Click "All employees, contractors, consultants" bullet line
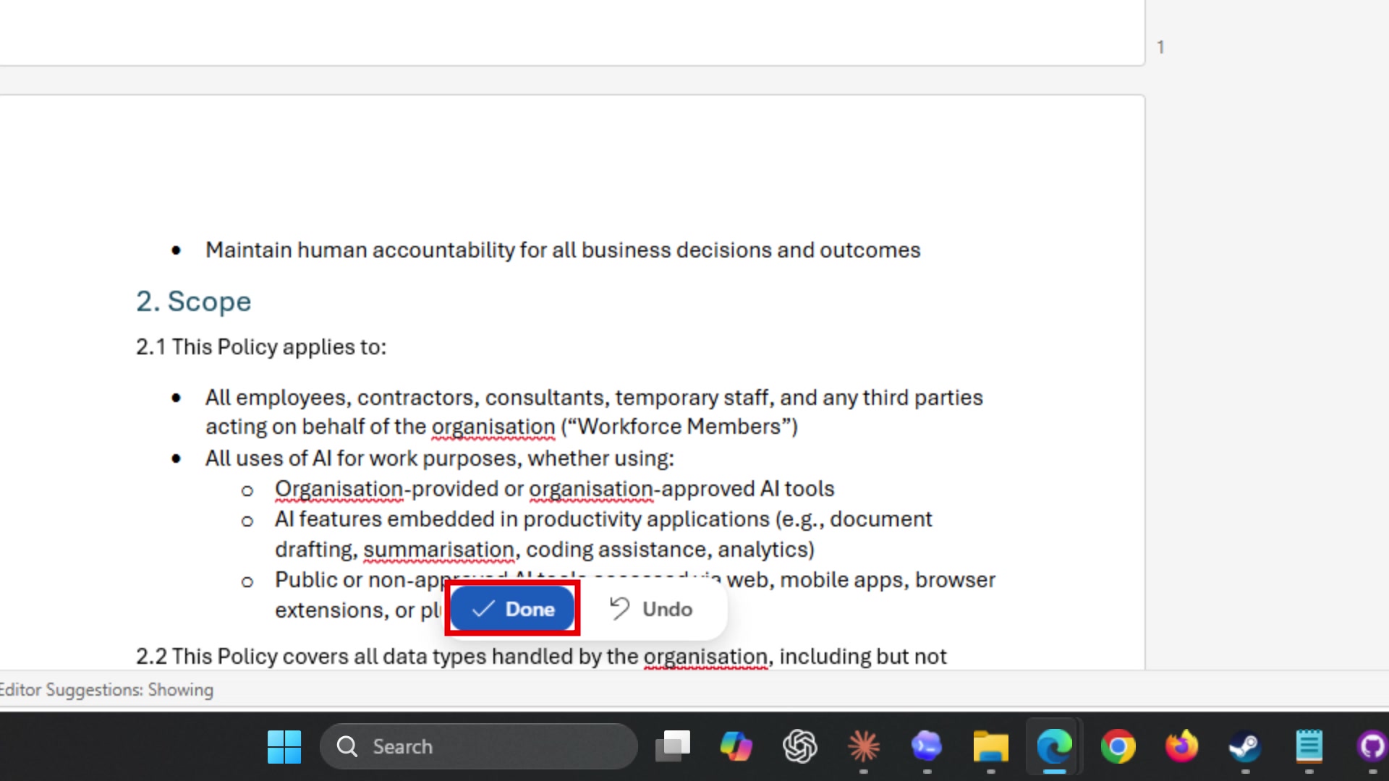The image size is (1389, 781). [x=594, y=398]
